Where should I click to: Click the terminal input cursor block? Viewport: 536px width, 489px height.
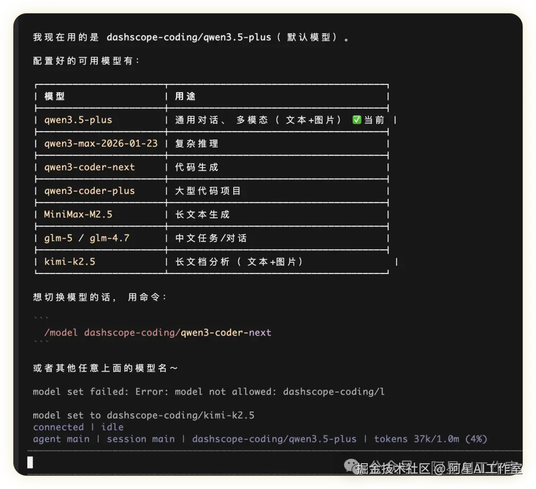(30, 462)
